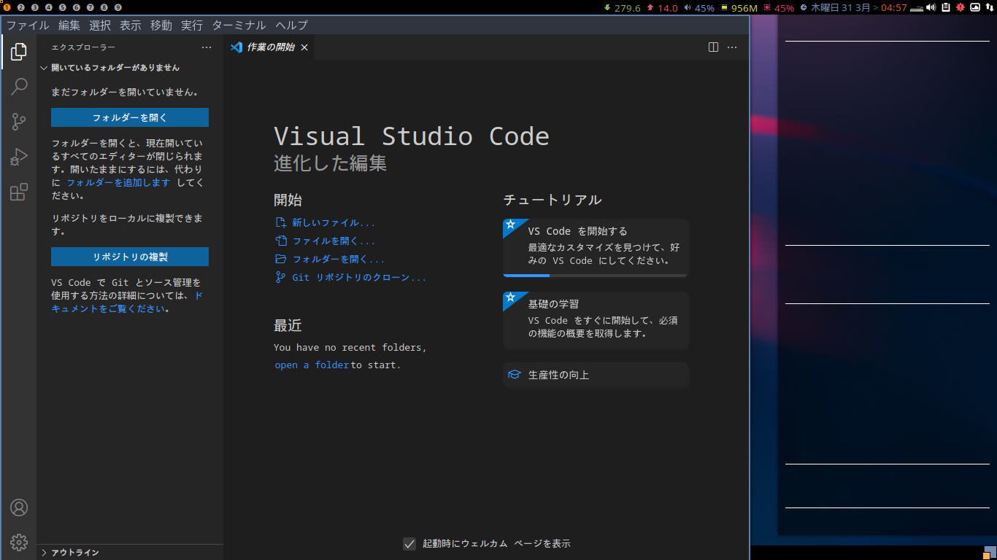Screen dimensions: 997x560
Task: Click the Git branch icon beside クローン link
Action: [280, 277]
